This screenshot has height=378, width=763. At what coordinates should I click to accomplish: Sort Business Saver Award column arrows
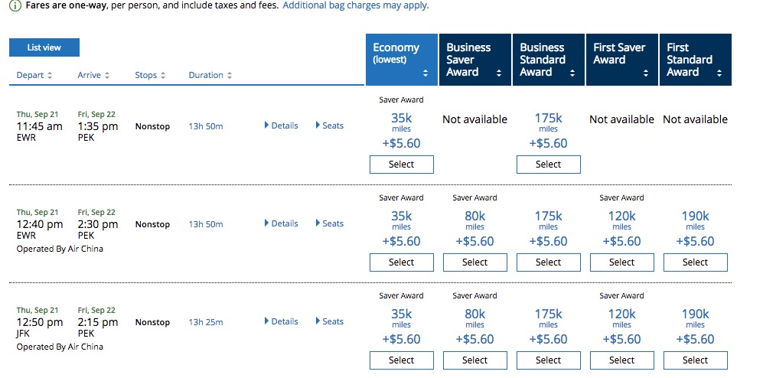499,73
